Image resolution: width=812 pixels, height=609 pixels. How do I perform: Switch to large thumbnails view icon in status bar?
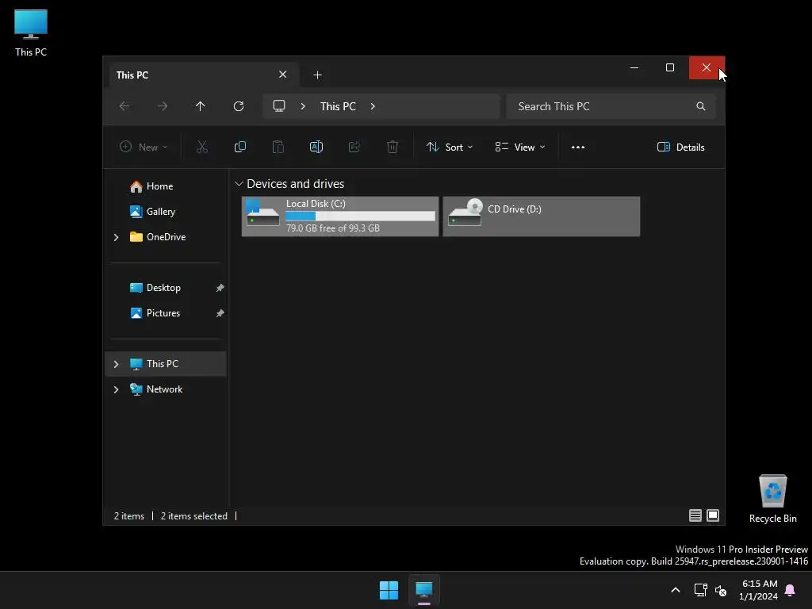(x=713, y=515)
